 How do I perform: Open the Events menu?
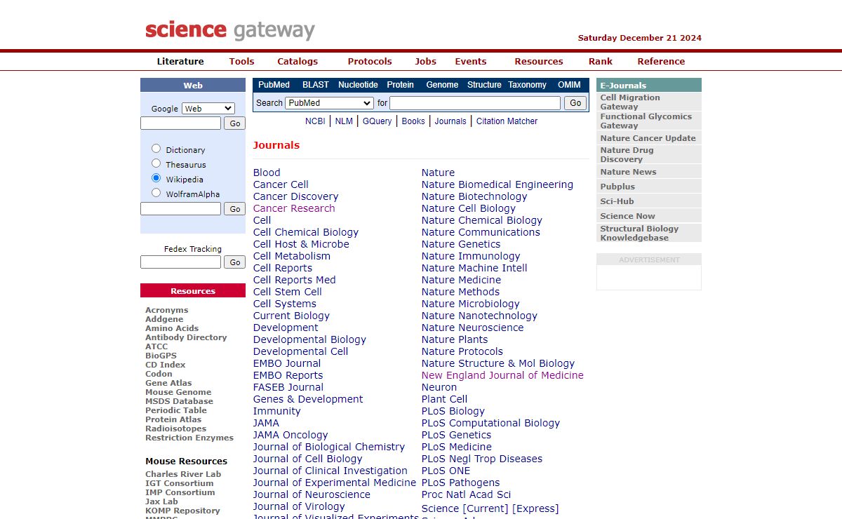click(x=470, y=61)
